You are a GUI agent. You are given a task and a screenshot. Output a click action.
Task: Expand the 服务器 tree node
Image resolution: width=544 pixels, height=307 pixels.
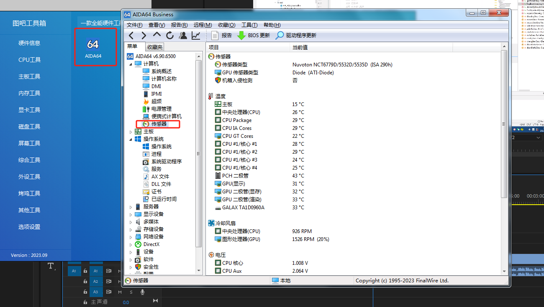coord(131,207)
